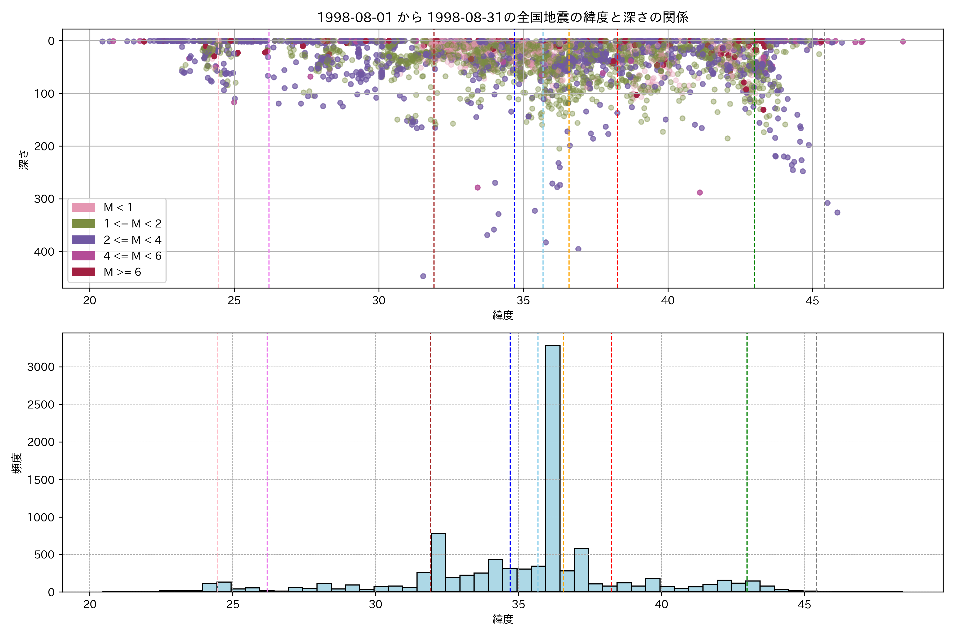The height and width of the screenshot is (637, 955).
Task: Click the 緯度 x-axis label under the histogram
Action: coord(503,619)
